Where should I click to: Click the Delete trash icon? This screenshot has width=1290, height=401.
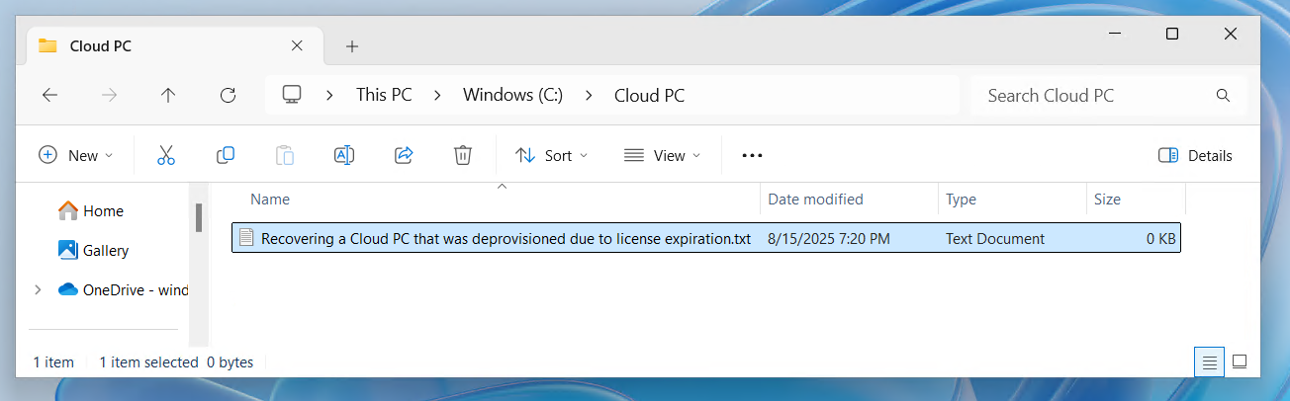point(462,155)
